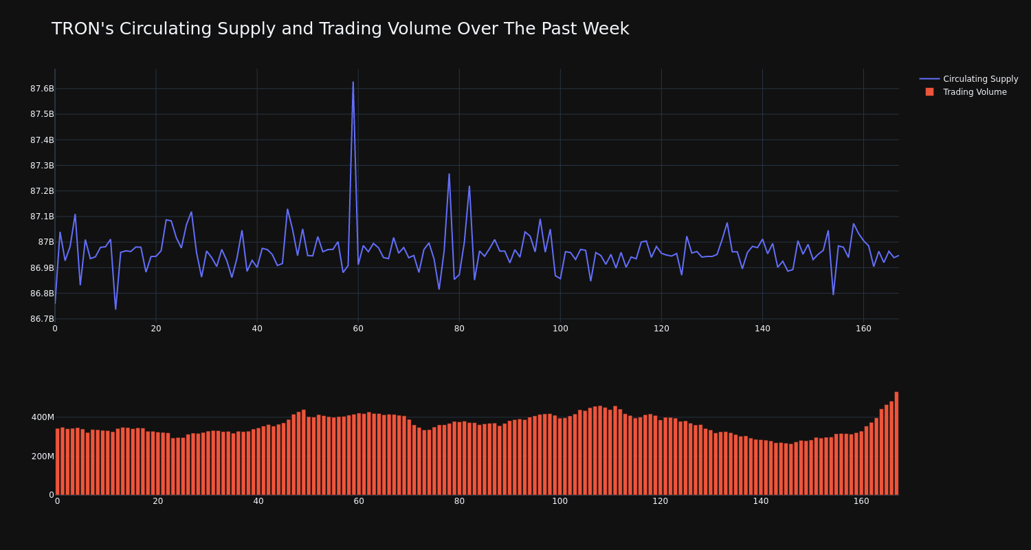Viewport: 1031px width, 550px height.
Task: Click x-axis tick 80 under volume chart
Action: coord(459,501)
